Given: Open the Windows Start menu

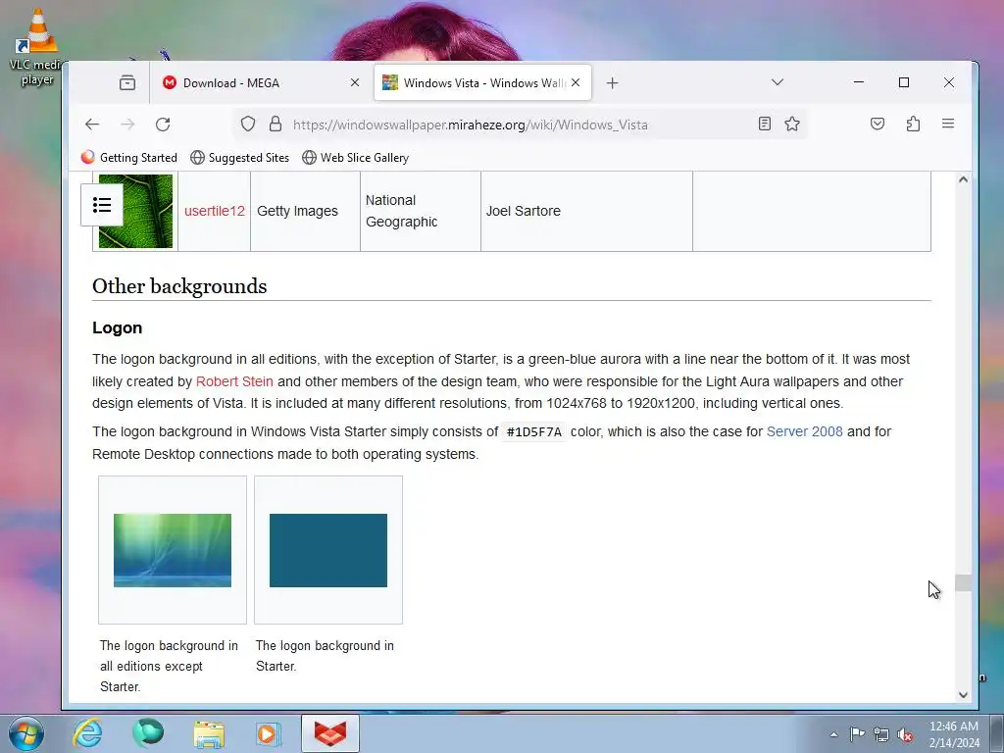Looking at the screenshot, I should [x=26, y=733].
